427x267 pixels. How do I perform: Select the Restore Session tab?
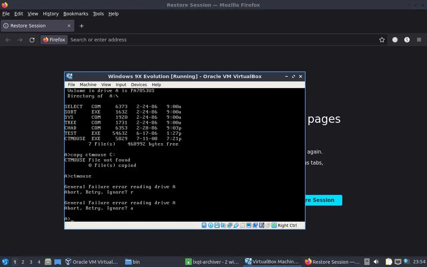click(37, 26)
